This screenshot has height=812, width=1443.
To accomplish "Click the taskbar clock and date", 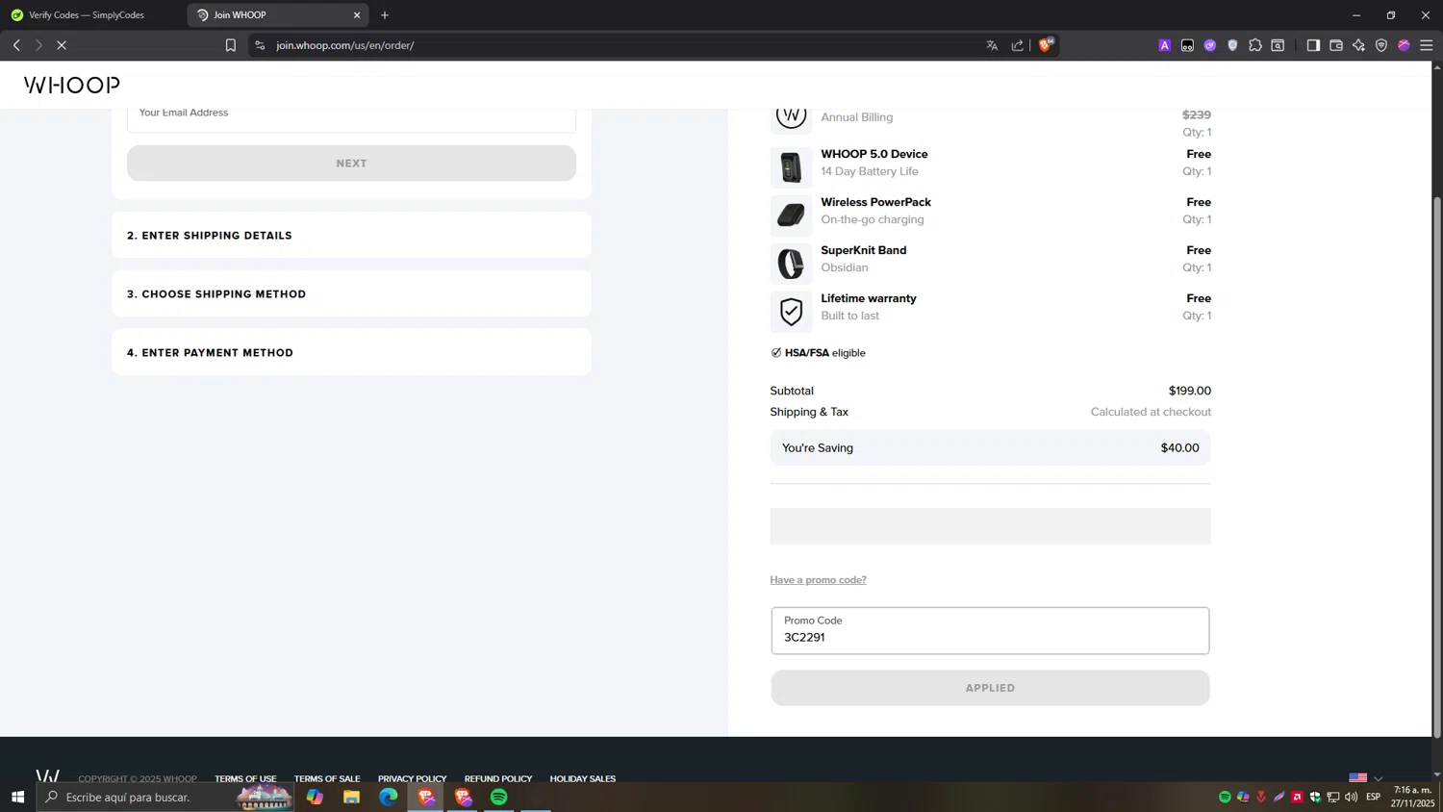I will [x=1412, y=797].
